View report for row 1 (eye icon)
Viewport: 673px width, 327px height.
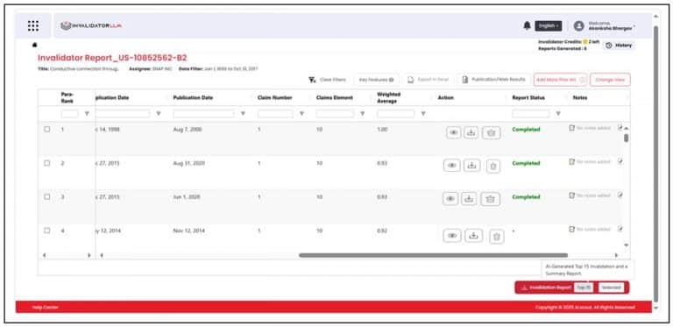[x=453, y=132]
